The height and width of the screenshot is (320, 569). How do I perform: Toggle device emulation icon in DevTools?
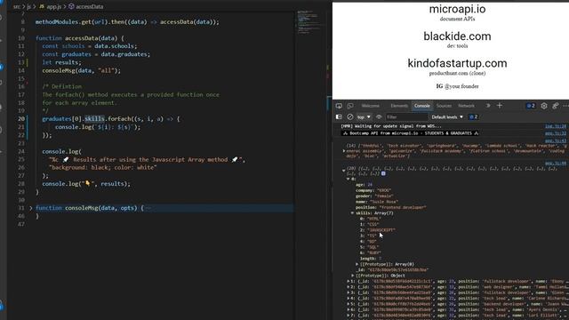coord(350,106)
